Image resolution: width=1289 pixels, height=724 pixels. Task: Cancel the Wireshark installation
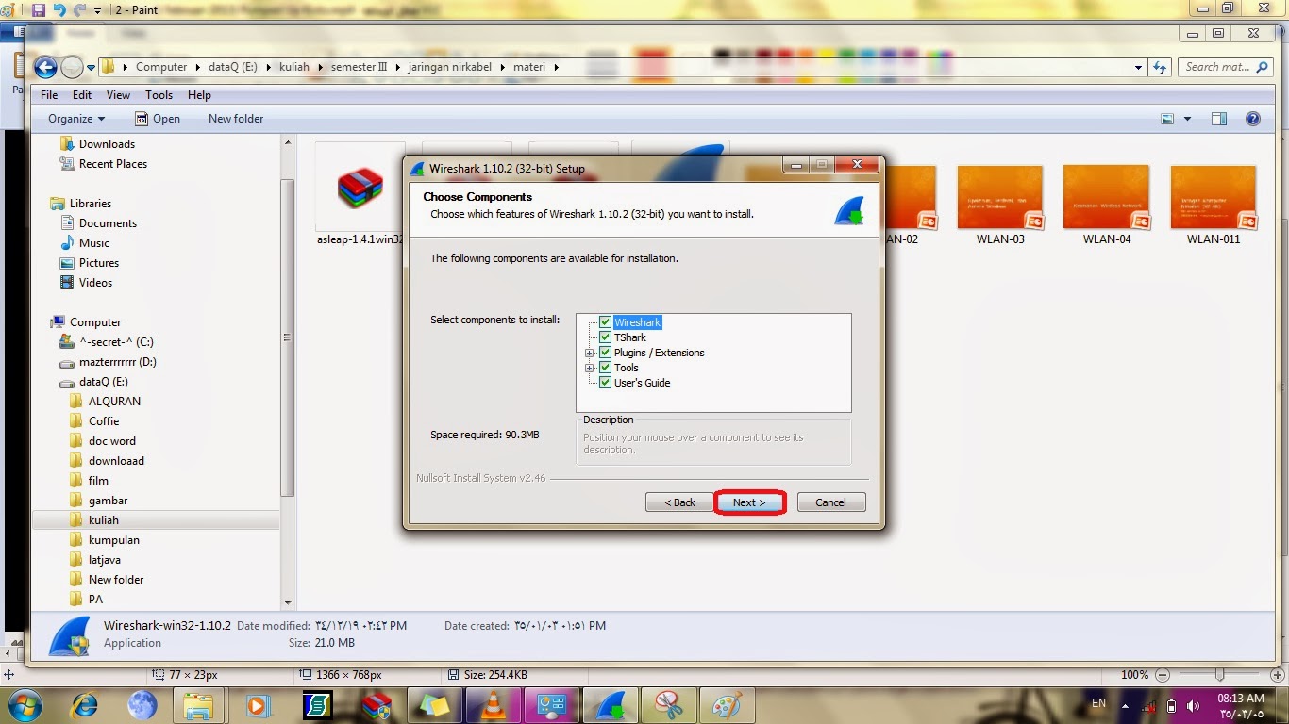[x=830, y=502]
